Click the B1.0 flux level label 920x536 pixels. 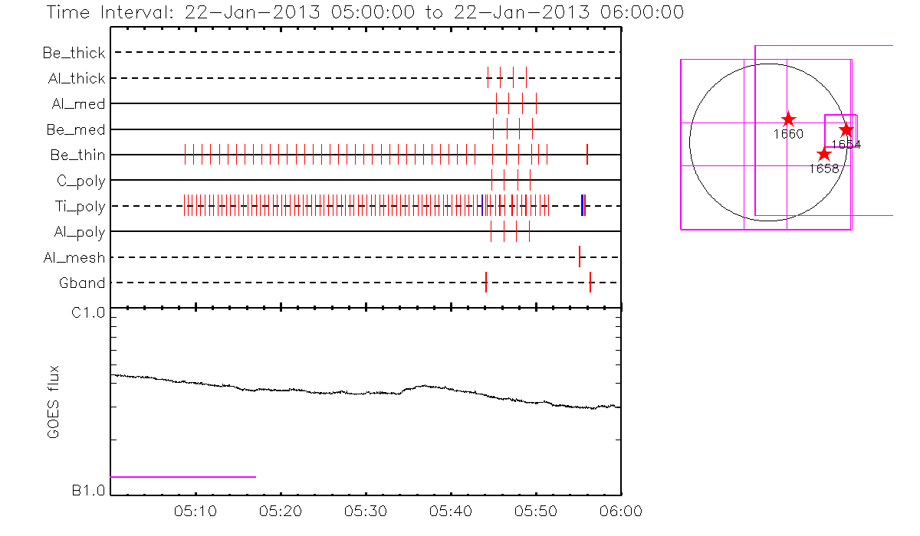tap(88, 491)
